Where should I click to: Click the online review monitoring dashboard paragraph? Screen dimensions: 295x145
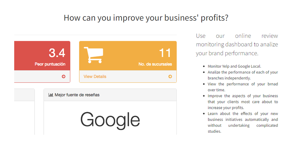point(237,45)
